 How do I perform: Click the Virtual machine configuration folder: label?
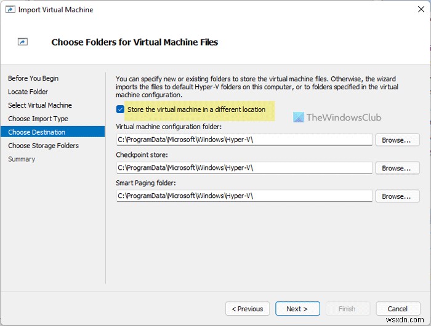(x=169, y=127)
